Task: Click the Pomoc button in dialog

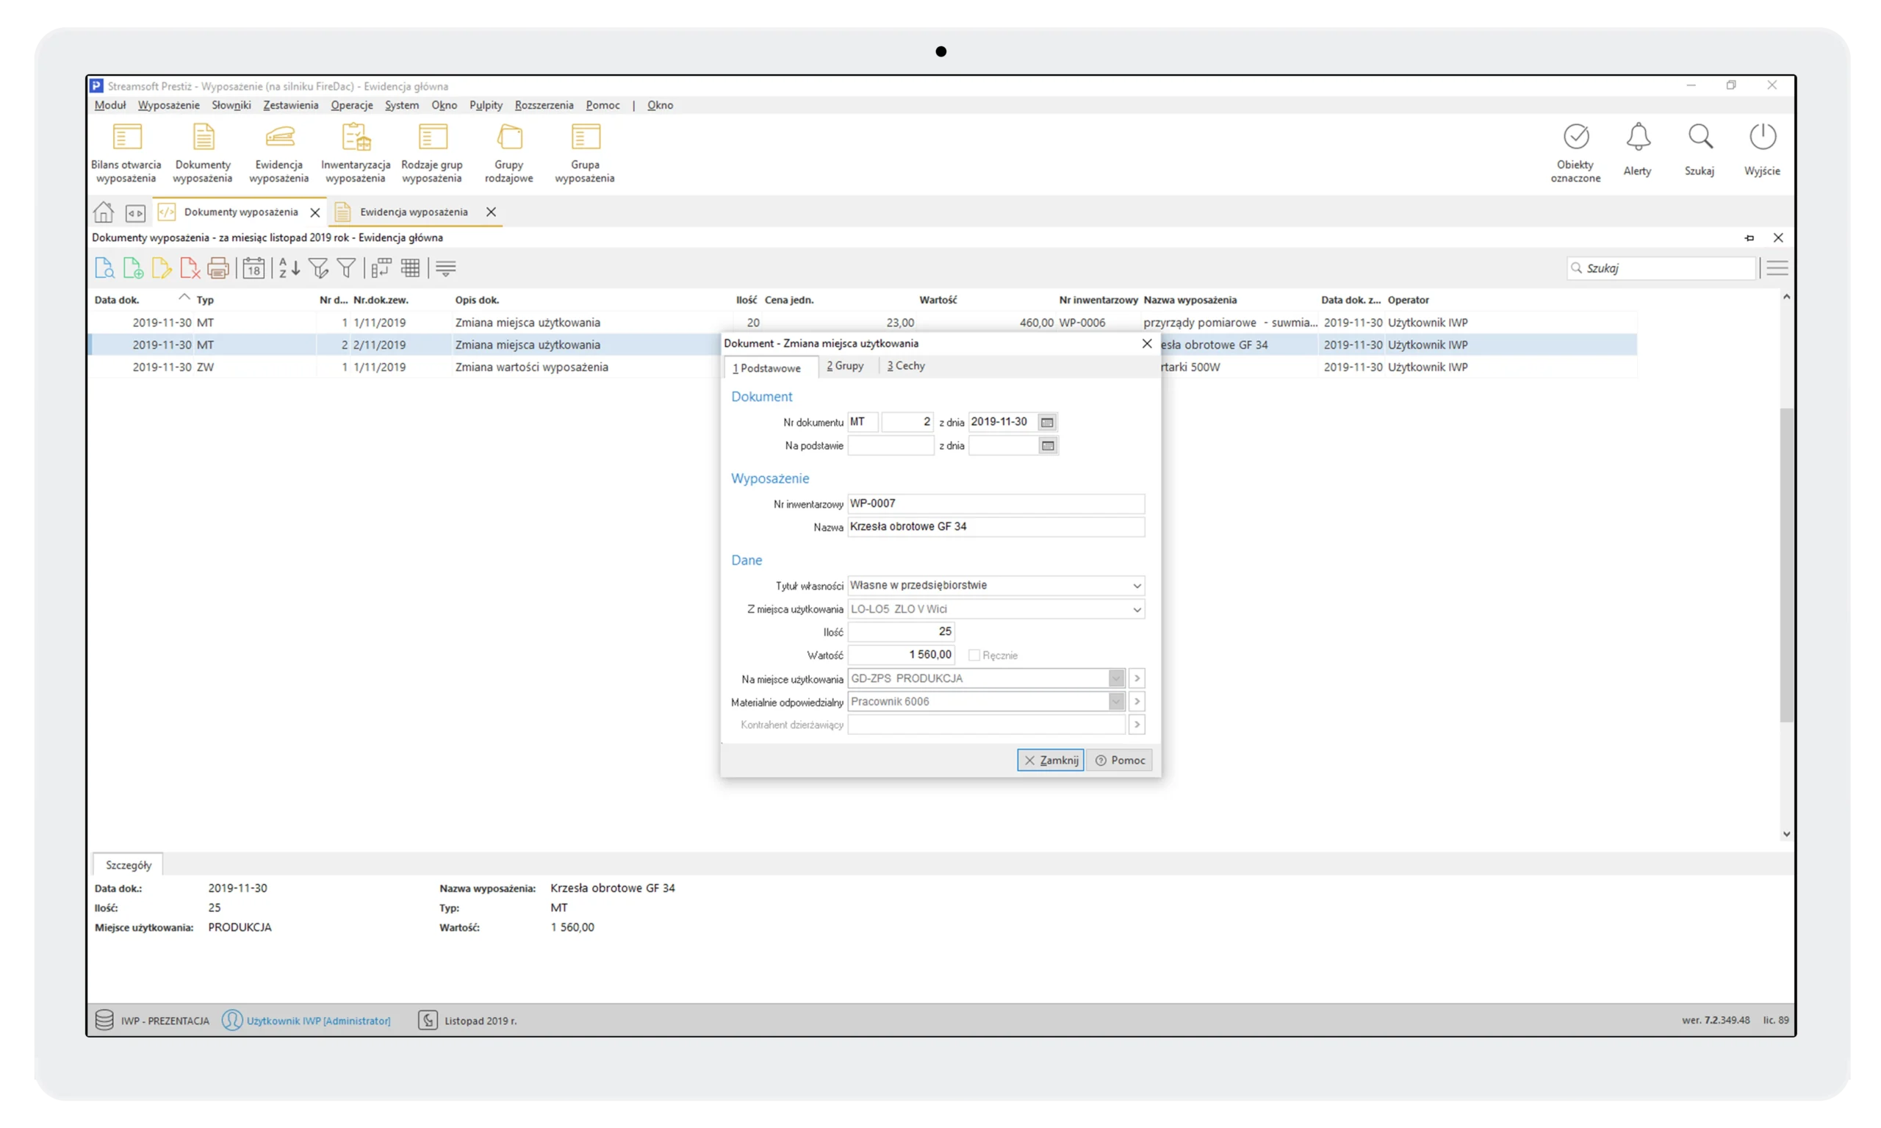Action: [x=1120, y=760]
